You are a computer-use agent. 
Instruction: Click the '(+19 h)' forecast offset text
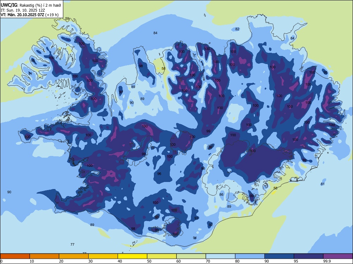(x=52, y=15)
